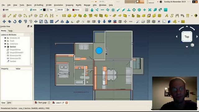Click the None autogroup button

coord(76,10)
